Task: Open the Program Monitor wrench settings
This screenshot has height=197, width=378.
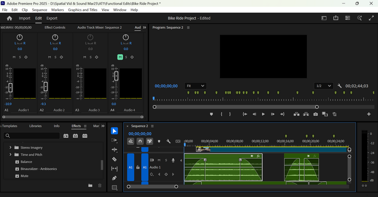Action: [x=340, y=86]
